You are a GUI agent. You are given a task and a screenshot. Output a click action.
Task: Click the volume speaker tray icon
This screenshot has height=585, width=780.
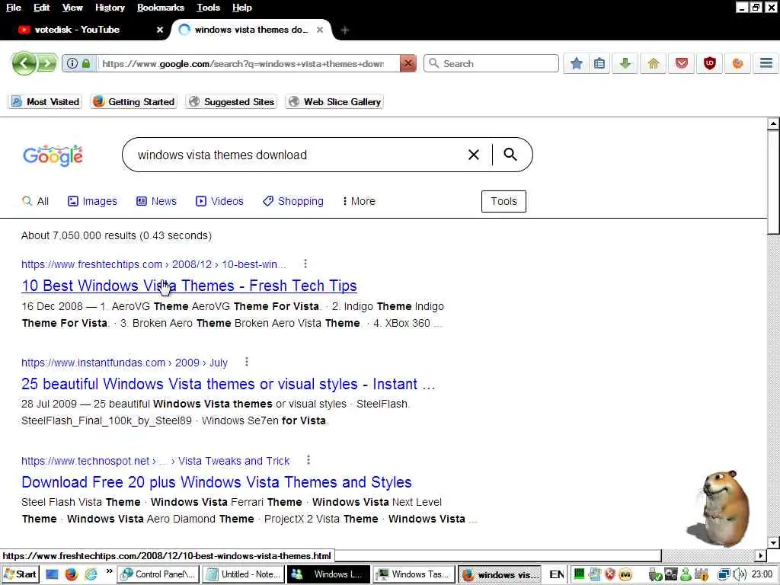(x=739, y=574)
